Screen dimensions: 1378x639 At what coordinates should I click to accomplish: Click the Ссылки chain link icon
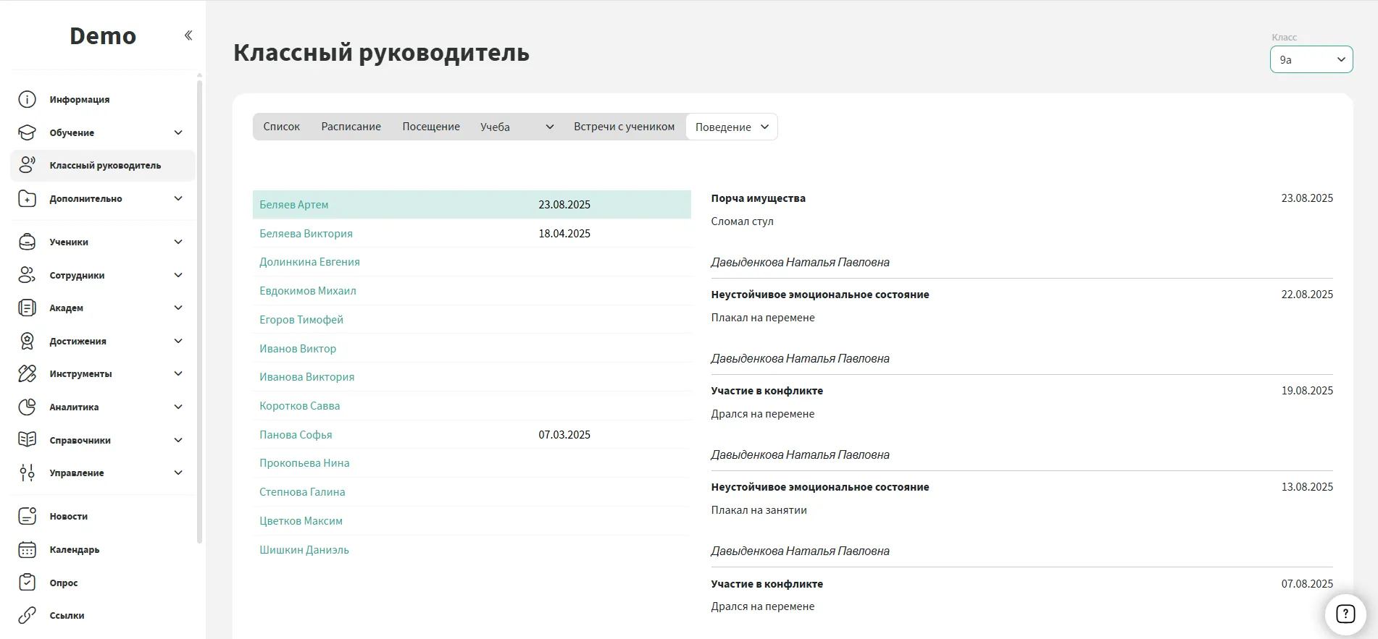tap(27, 615)
